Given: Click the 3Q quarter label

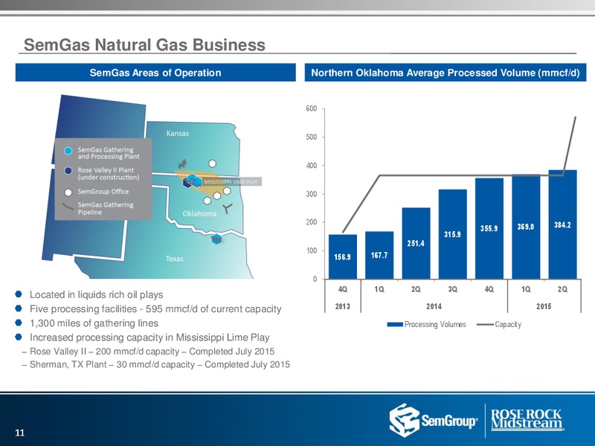Looking at the screenshot, I should tap(453, 289).
